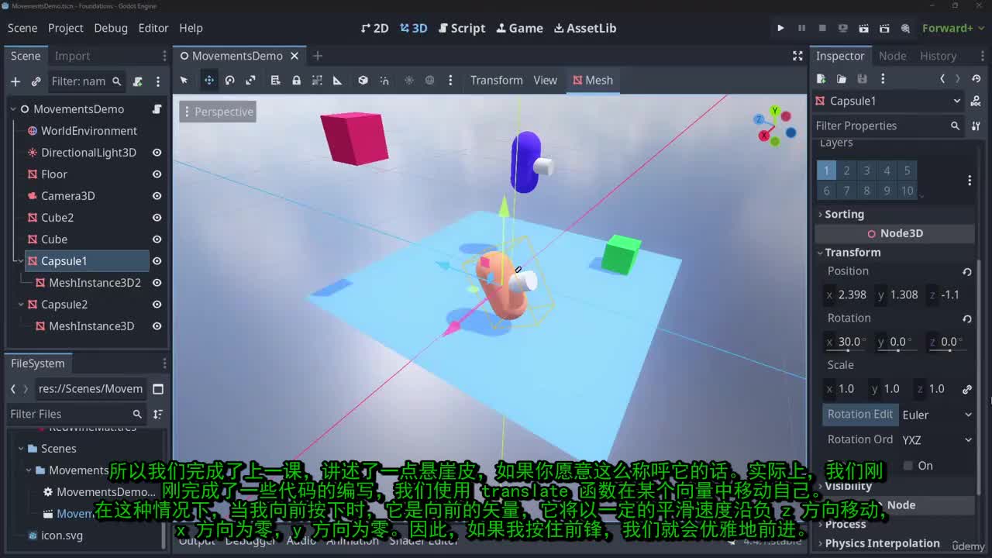The image size is (992, 558).
Task: Open Inspector property display settings icon
Action: (x=976, y=126)
